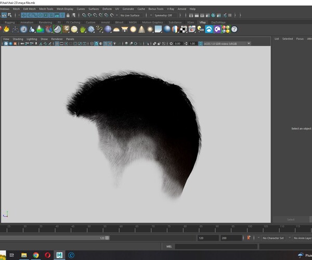Click the V-Ray sun light shelf icon
312x260 pixels.
[x=150, y=30]
